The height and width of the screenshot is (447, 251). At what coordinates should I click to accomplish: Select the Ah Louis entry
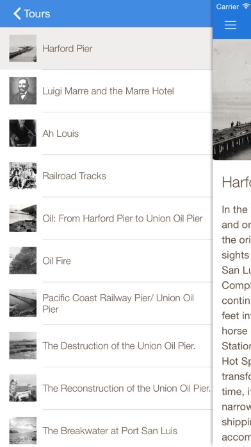tap(106, 134)
